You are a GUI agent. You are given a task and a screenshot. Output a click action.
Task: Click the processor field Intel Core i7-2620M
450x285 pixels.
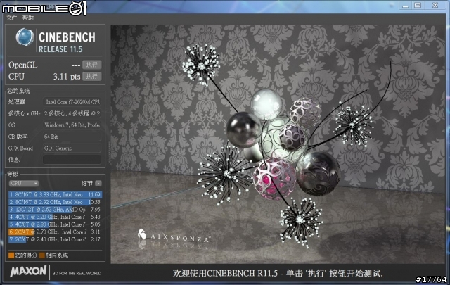point(72,102)
